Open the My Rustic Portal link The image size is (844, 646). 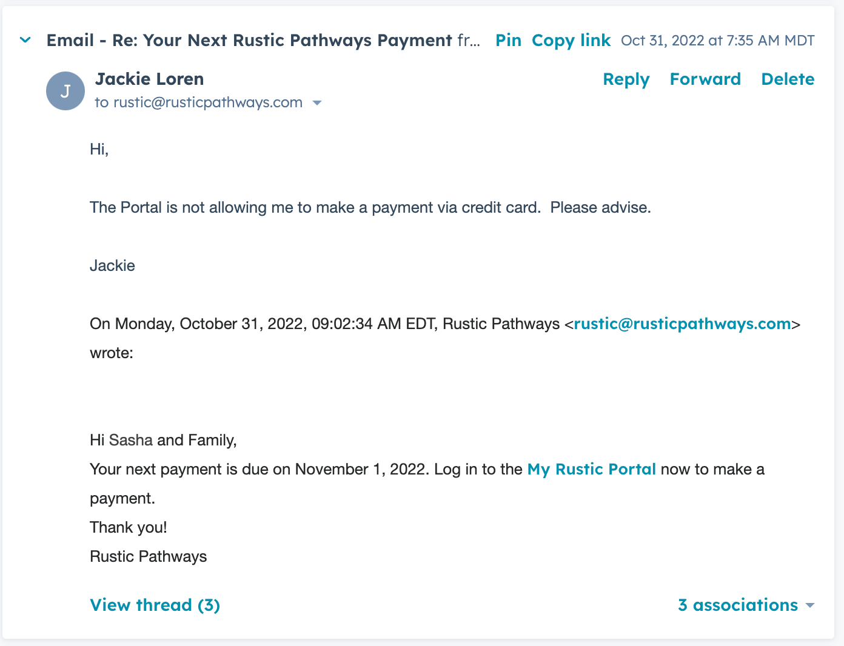pos(591,470)
